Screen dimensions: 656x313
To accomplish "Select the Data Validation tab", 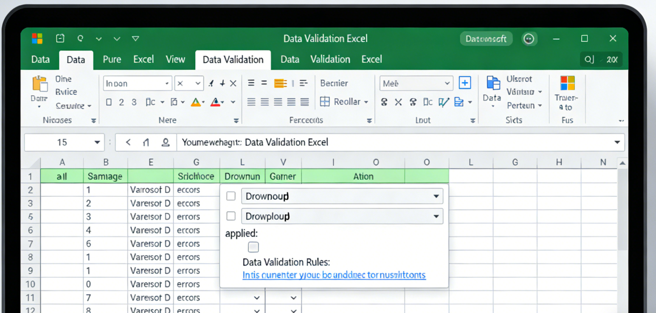I will tap(233, 60).
